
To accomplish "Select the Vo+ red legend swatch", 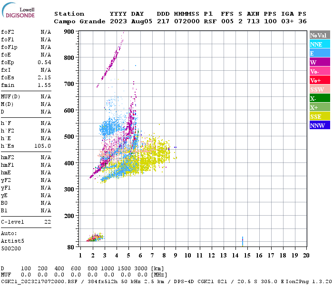I will [320, 80].
